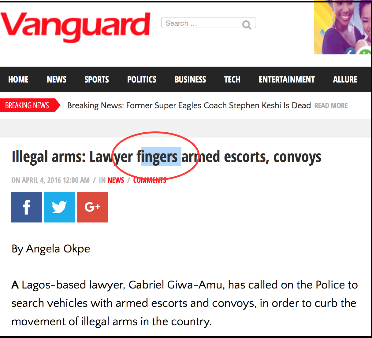This screenshot has height=338, width=372.
Task: Open the advertisement banner image
Action: point(342,28)
